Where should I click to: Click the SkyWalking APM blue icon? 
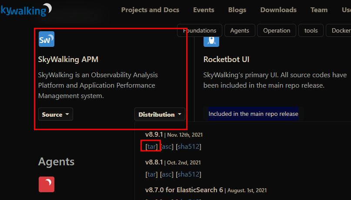[46, 39]
